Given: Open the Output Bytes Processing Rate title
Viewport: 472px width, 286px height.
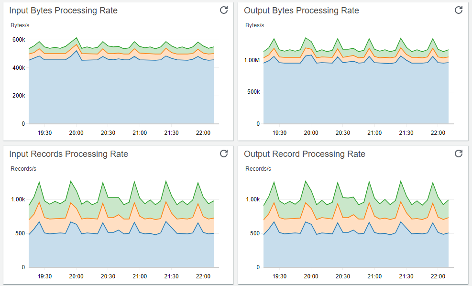Looking at the screenshot, I should coord(301,11).
